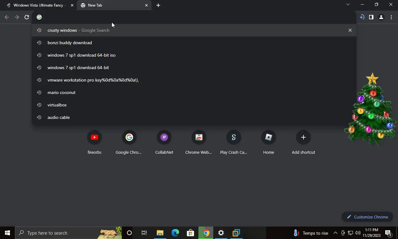The width and height of the screenshot is (398, 239).
Task: Click the Google icon in address bar
Action: (x=39, y=17)
